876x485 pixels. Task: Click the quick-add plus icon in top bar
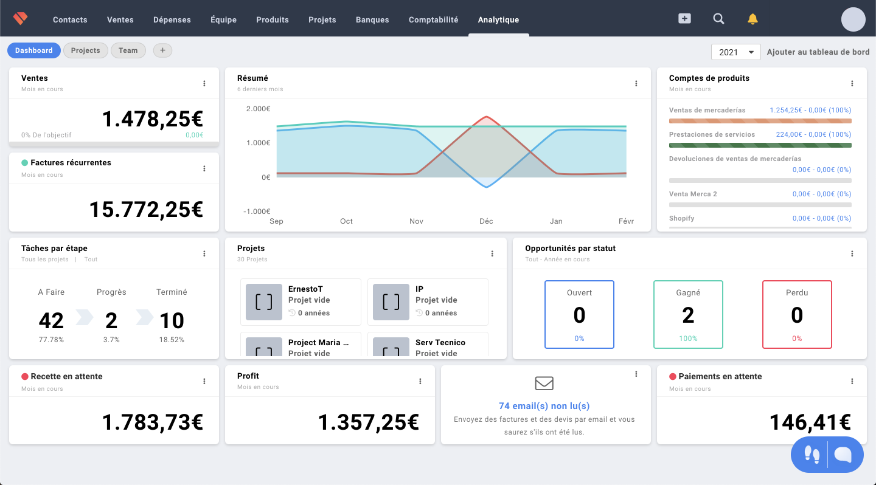click(x=684, y=19)
